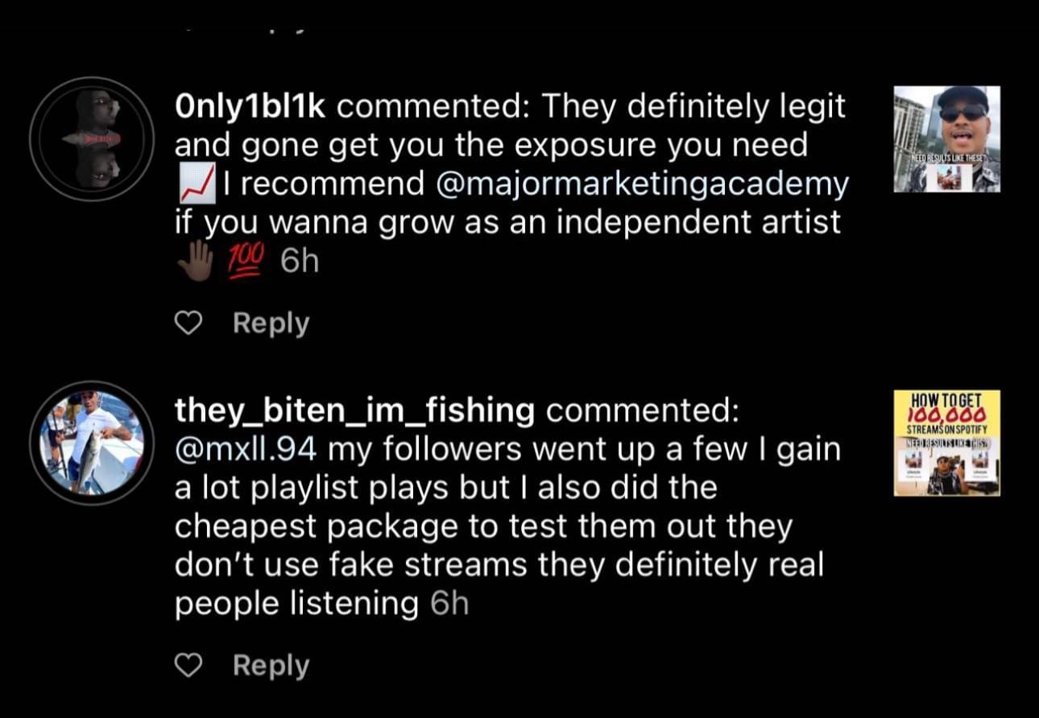Open post thumbnail of man in sunglasses
The height and width of the screenshot is (718, 1039).
click(x=947, y=139)
